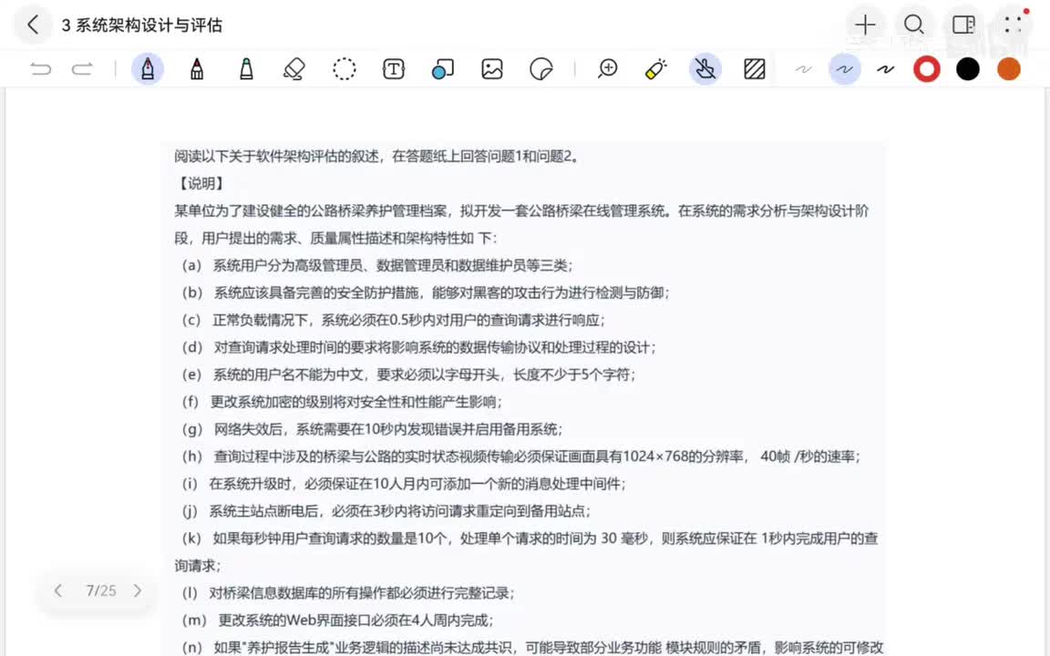
Task: Add a new page with plus icon
Action: 865,25
